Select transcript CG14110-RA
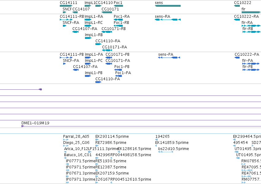The height and width of the screenshot is (184, 261). pyautogui.click(x=98, y=44)
